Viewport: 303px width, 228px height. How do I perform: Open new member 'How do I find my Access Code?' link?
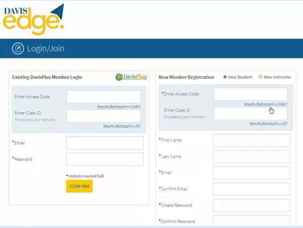(266, 104)
